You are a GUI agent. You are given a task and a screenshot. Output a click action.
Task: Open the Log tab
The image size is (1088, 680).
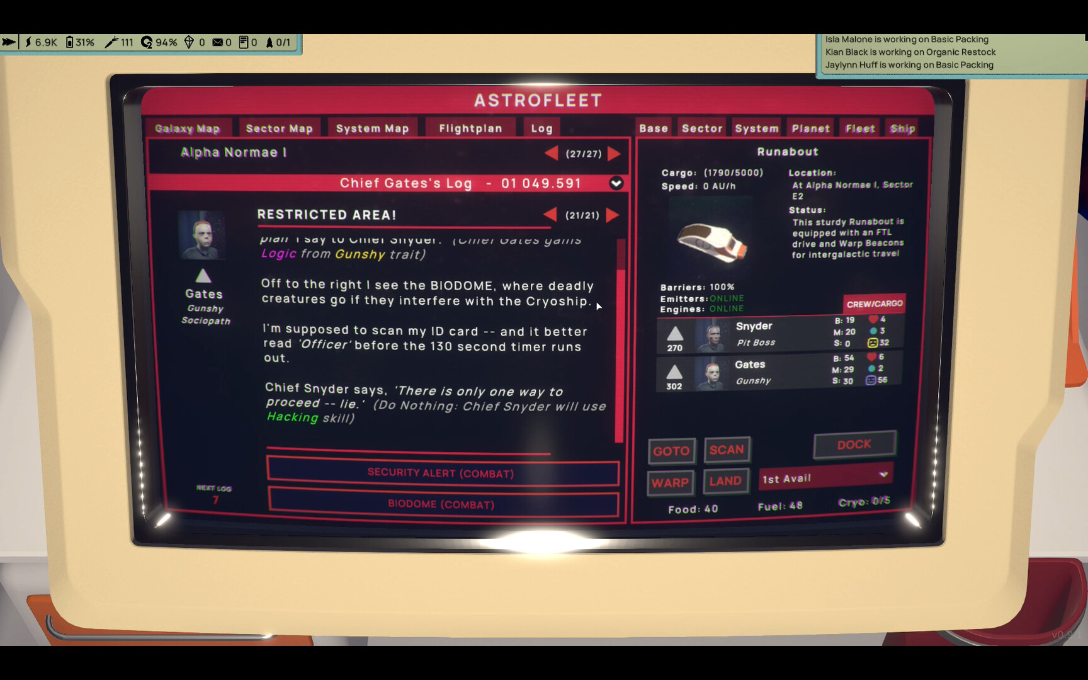(541, 128)
